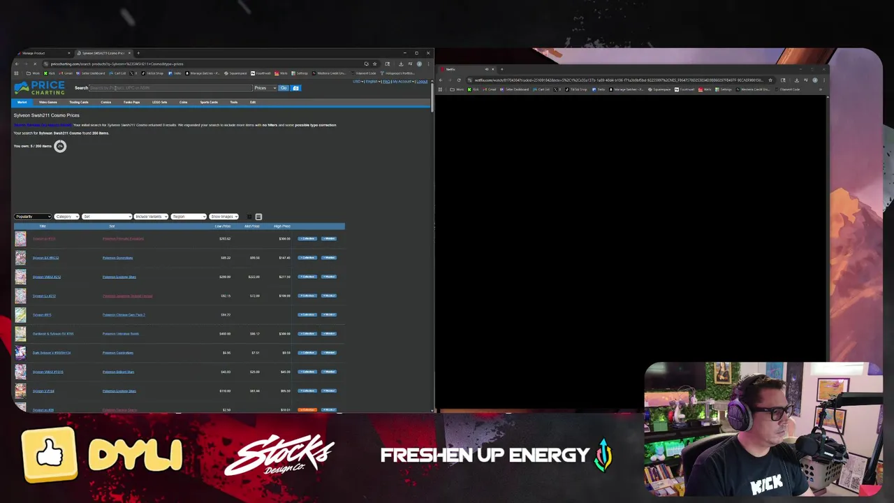Mute the Netflix tab audio icon

487,69
